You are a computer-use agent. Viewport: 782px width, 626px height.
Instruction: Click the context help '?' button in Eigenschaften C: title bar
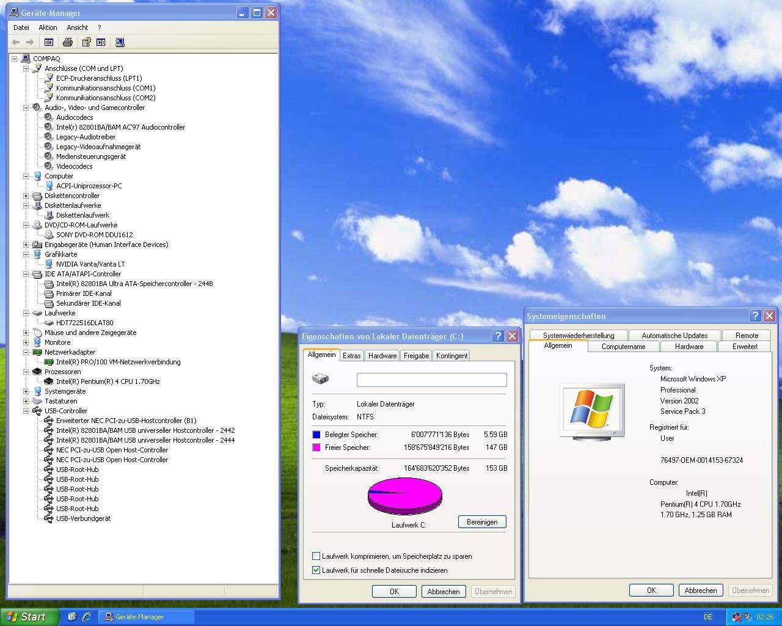click(x=499, y=336)
